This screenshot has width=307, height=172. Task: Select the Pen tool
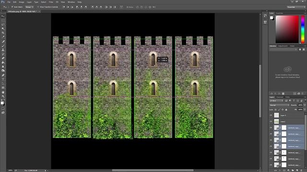(3, 75)
